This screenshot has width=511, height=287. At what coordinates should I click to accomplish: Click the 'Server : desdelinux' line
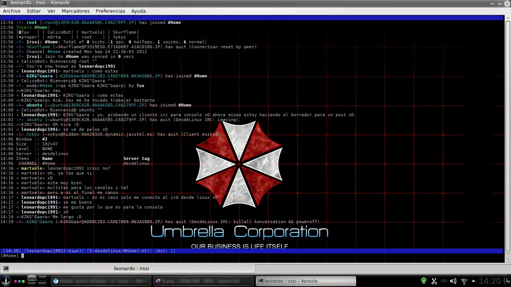pyautogui.click(x=42, y=154)
